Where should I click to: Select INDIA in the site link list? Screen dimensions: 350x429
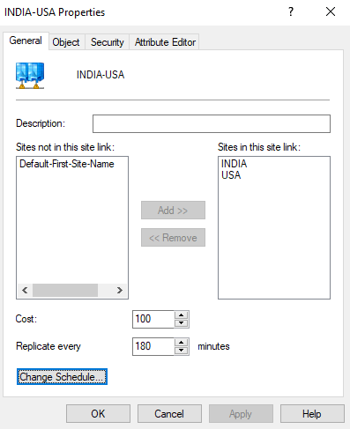point(234,164)
